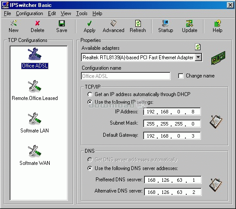Select Get an IP address automatically through DHCP
The height and width of the screenshot is (209, 236).
tap(90, 94)
